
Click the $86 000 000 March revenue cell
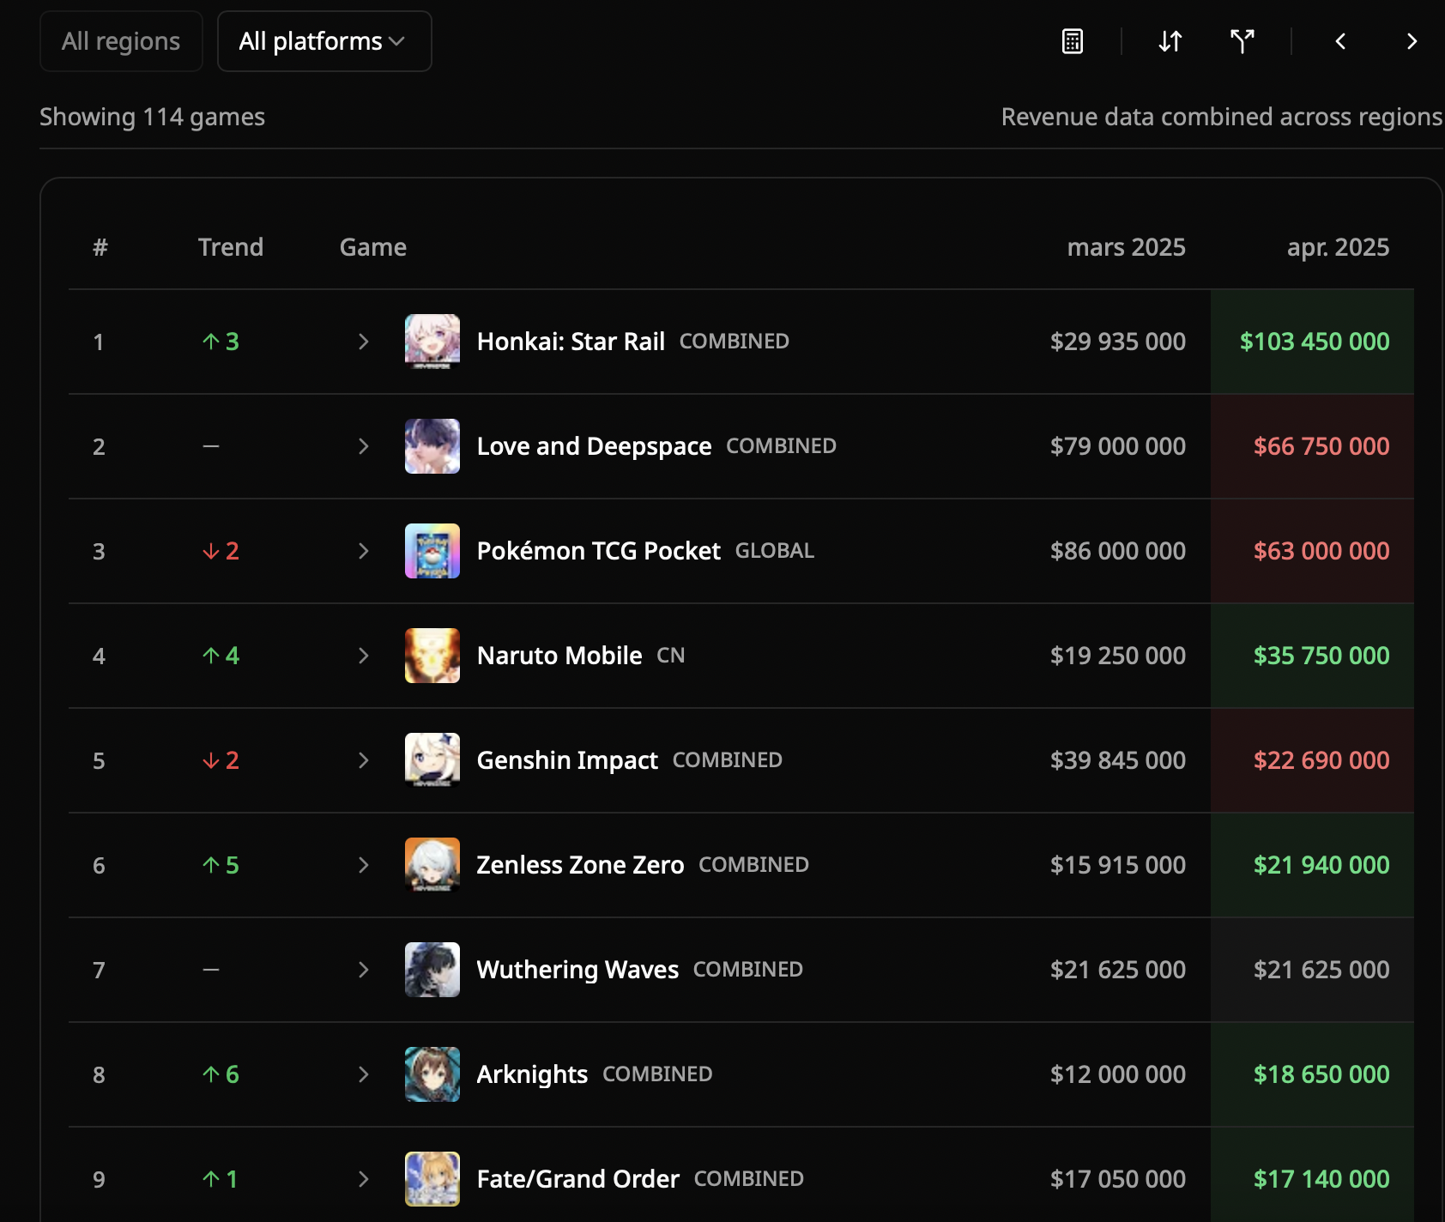pyautogui.click(x=1118, y=551)
